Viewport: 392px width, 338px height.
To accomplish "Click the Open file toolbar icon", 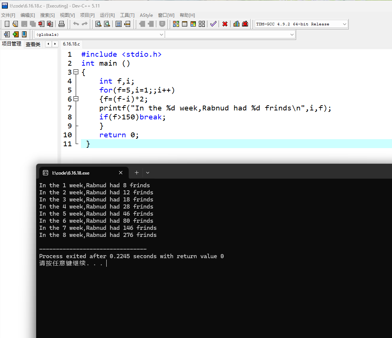I will [15, 24].
